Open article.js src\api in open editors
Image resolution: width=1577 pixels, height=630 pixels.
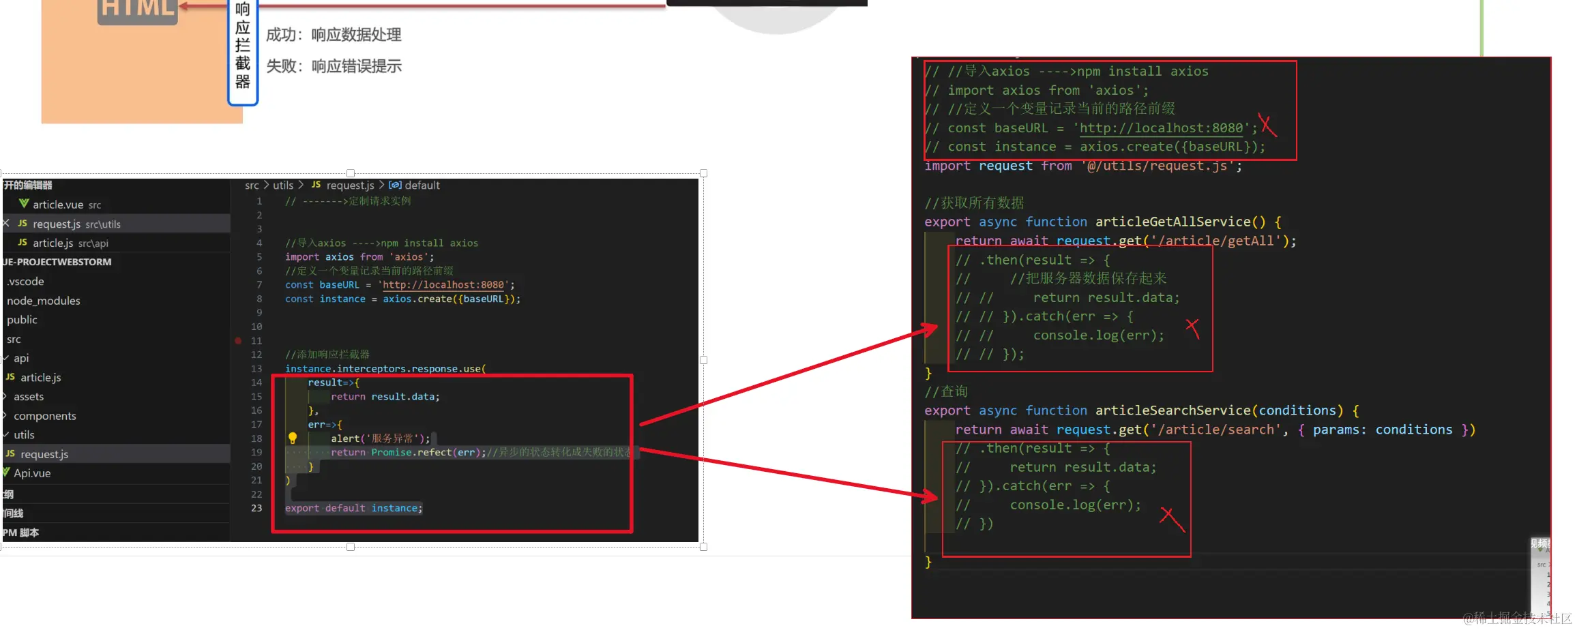[x=116, y=243]
